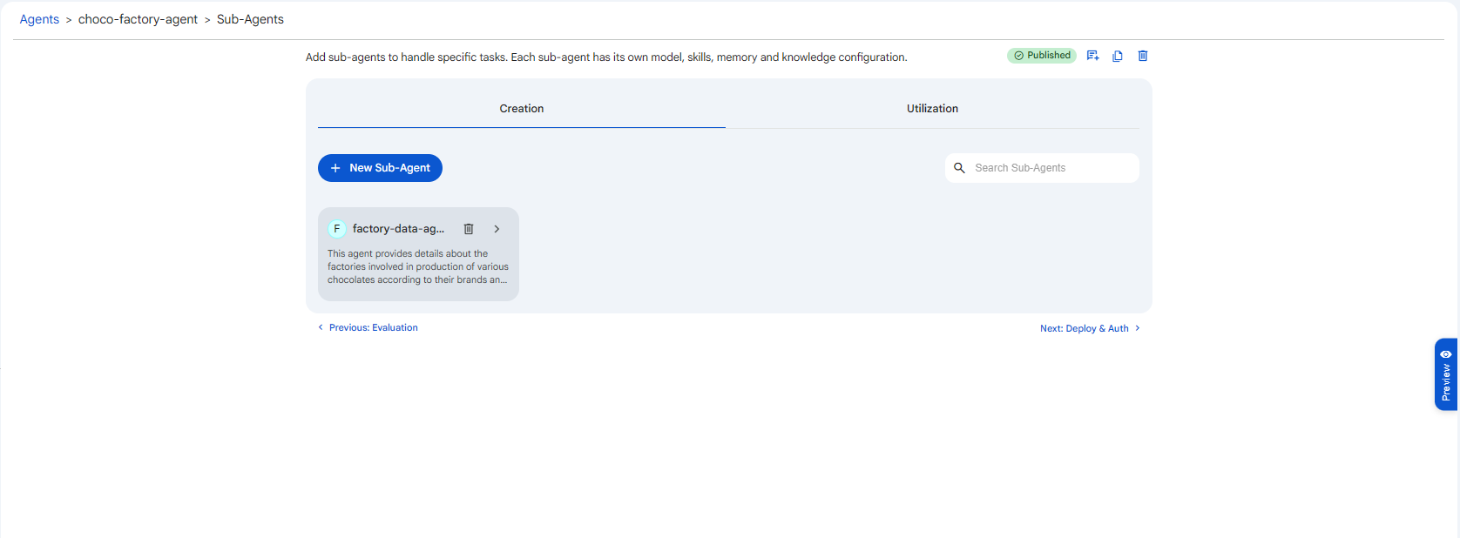
Task: Click the add note icon beside Published
Action: (1092, 56)
